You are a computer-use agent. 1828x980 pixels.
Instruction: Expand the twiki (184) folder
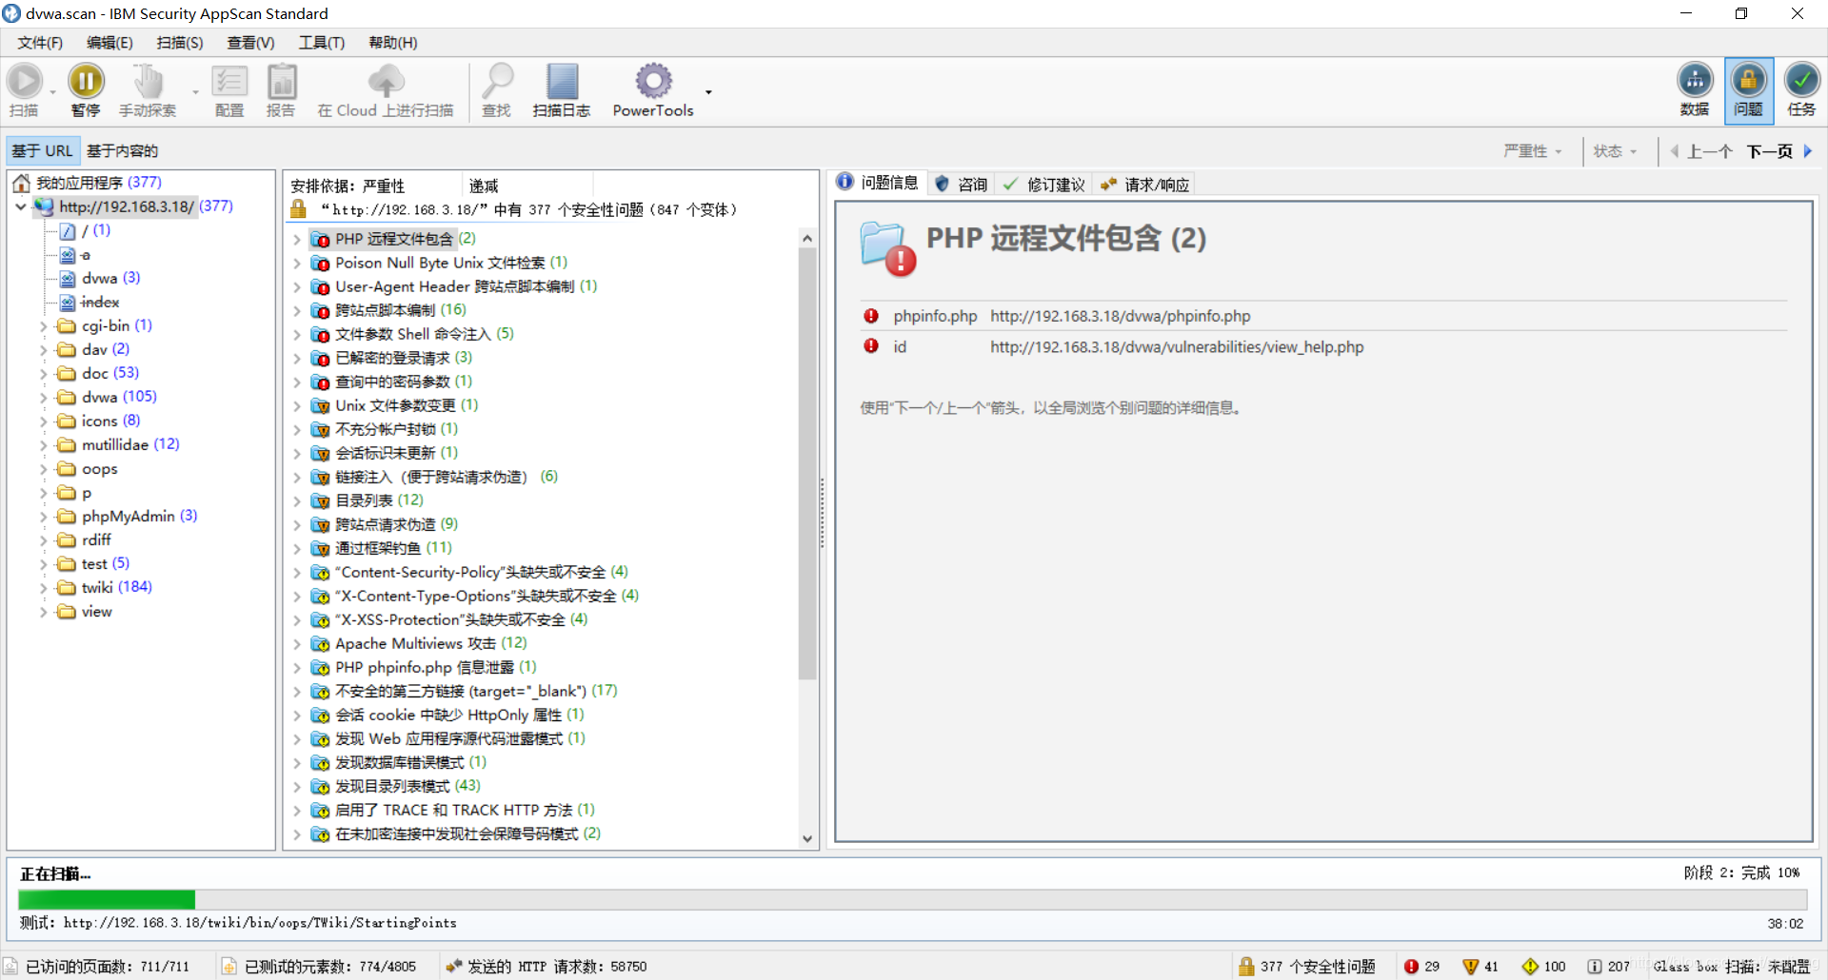(x=43, y=588)
